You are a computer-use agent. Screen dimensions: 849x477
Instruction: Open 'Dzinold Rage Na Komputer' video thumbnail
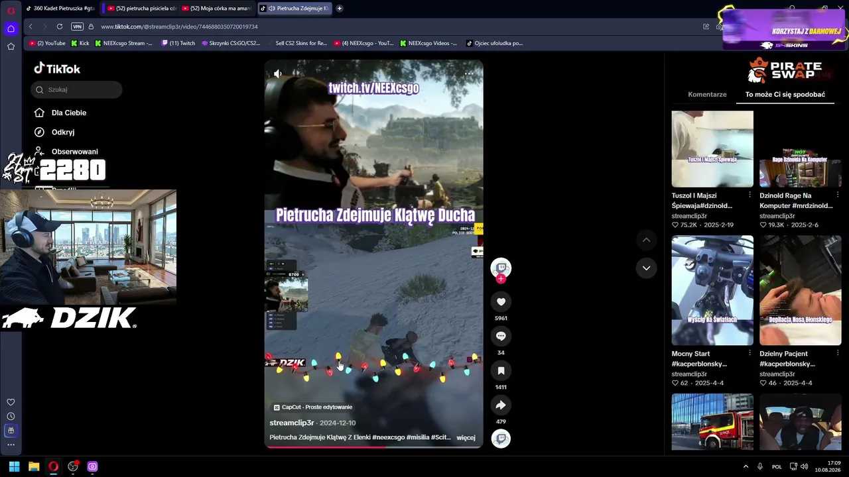tap(801, 149)
